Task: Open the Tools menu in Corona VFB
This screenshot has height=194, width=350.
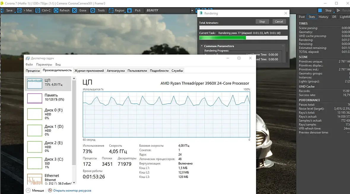Action: [98, 10]
